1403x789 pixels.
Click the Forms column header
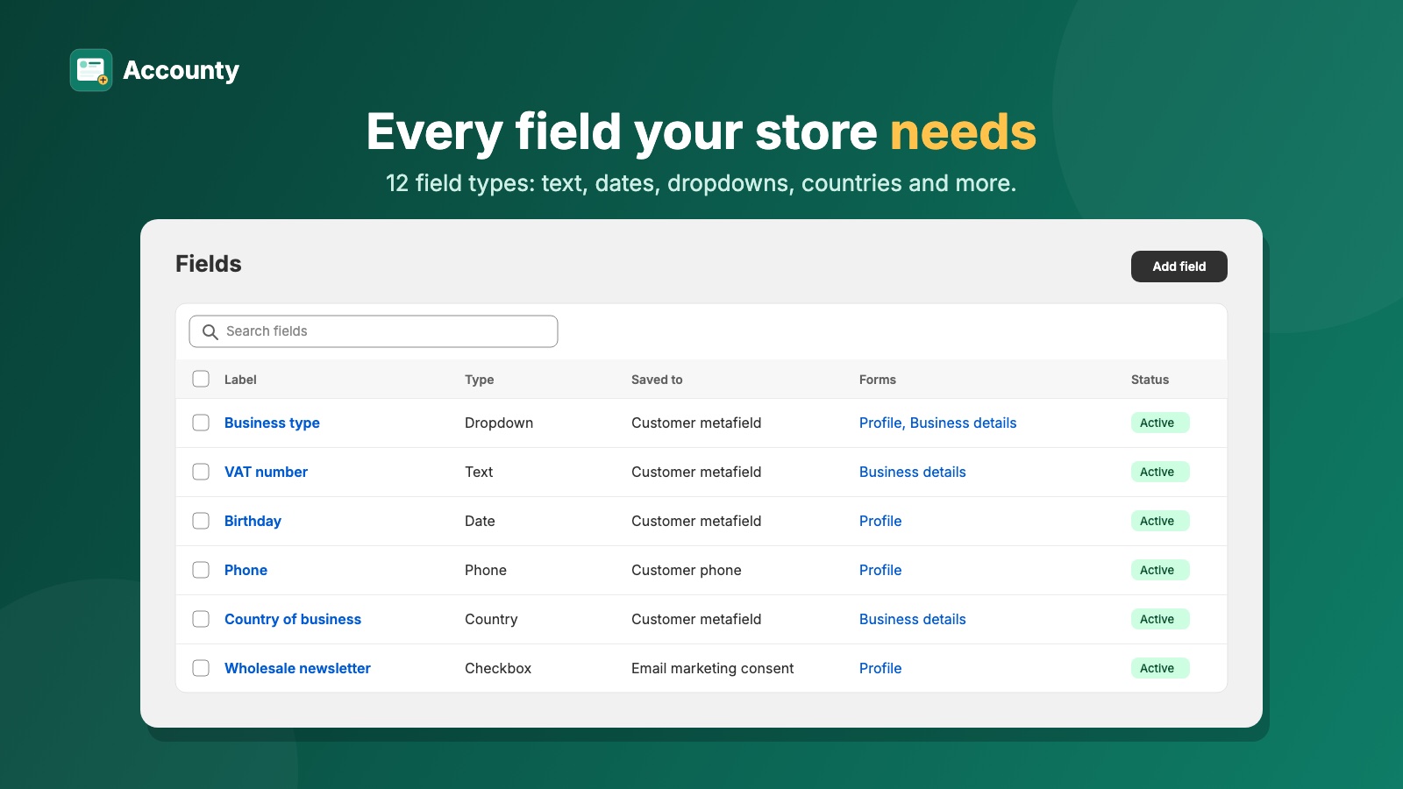(878, 380)
